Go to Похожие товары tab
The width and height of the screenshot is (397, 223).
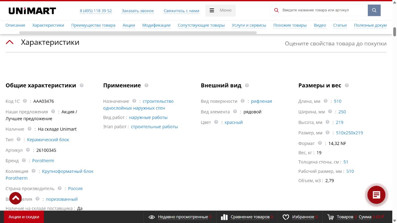coord(290,25)
